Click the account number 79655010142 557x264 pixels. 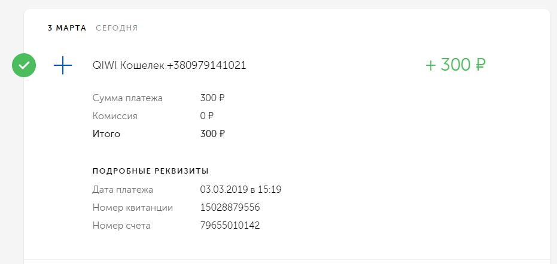230,226
